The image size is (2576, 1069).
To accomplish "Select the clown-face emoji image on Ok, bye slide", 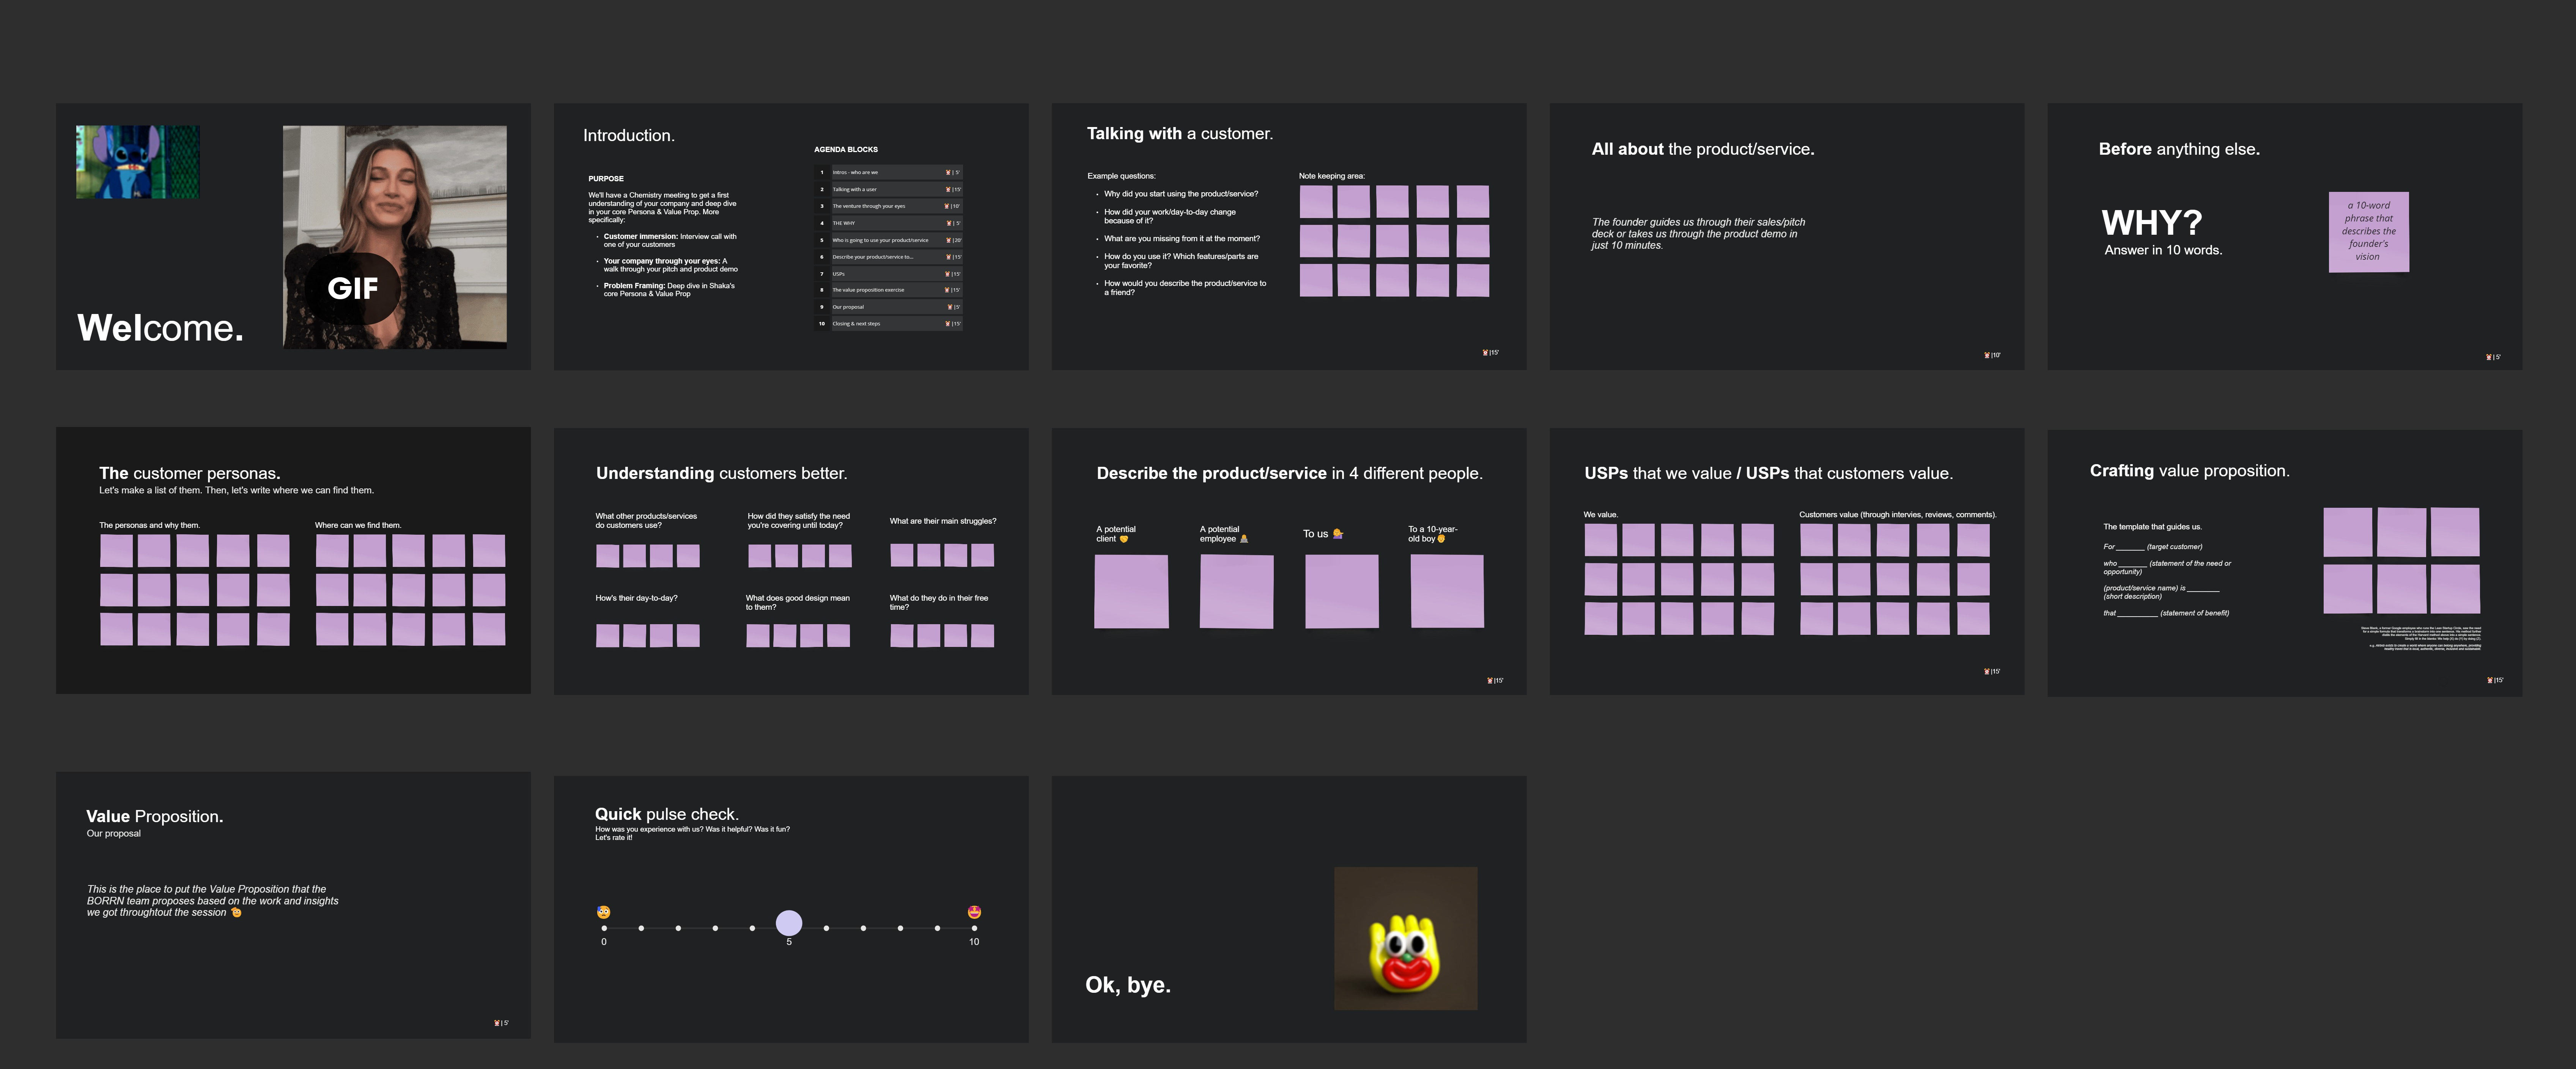I will [1405, 938].
